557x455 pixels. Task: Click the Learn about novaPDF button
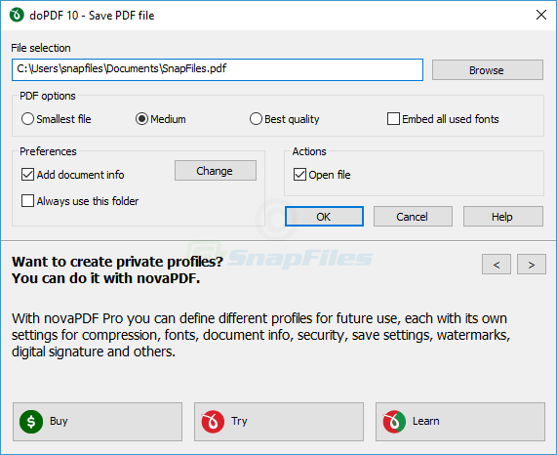(x=460, y=422)
